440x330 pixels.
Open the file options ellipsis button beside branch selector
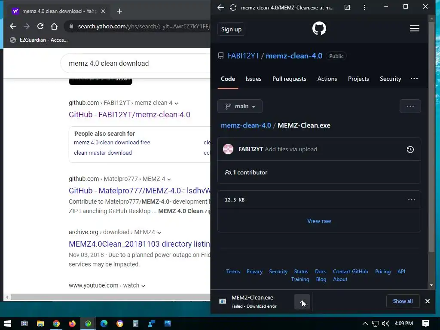(410, 107)
